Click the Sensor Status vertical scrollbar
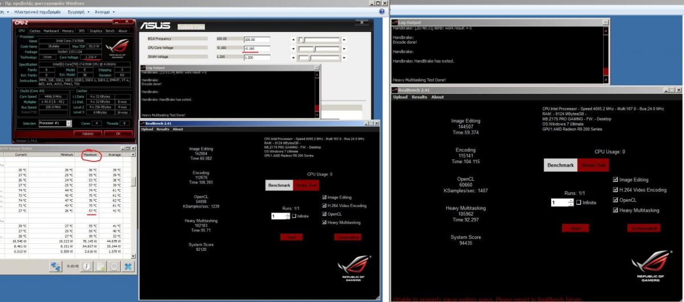This screenshot has width=684, height=302. (x=133, y=205)
